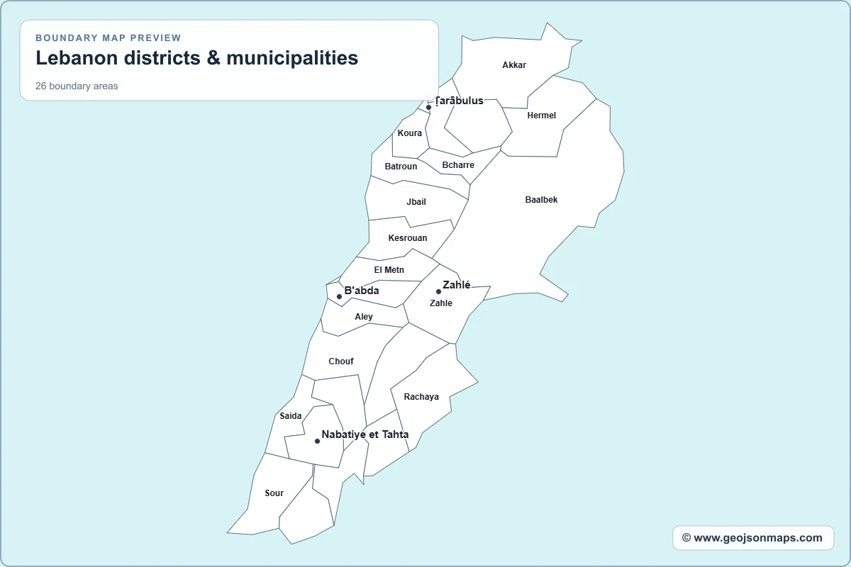Viewport: 851px width, 567px height.
Task: Select the Kesrouan district label
Action: pyautogui.click(x=408, y=238)
